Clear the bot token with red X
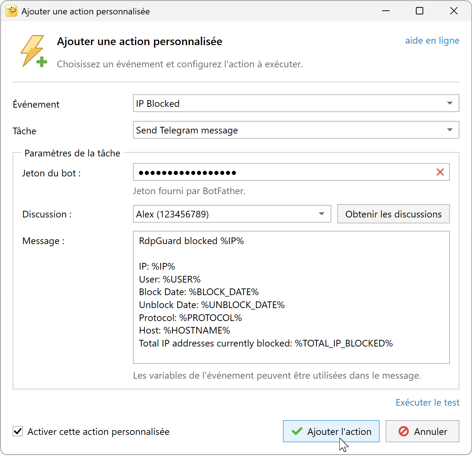 point(440,172)
